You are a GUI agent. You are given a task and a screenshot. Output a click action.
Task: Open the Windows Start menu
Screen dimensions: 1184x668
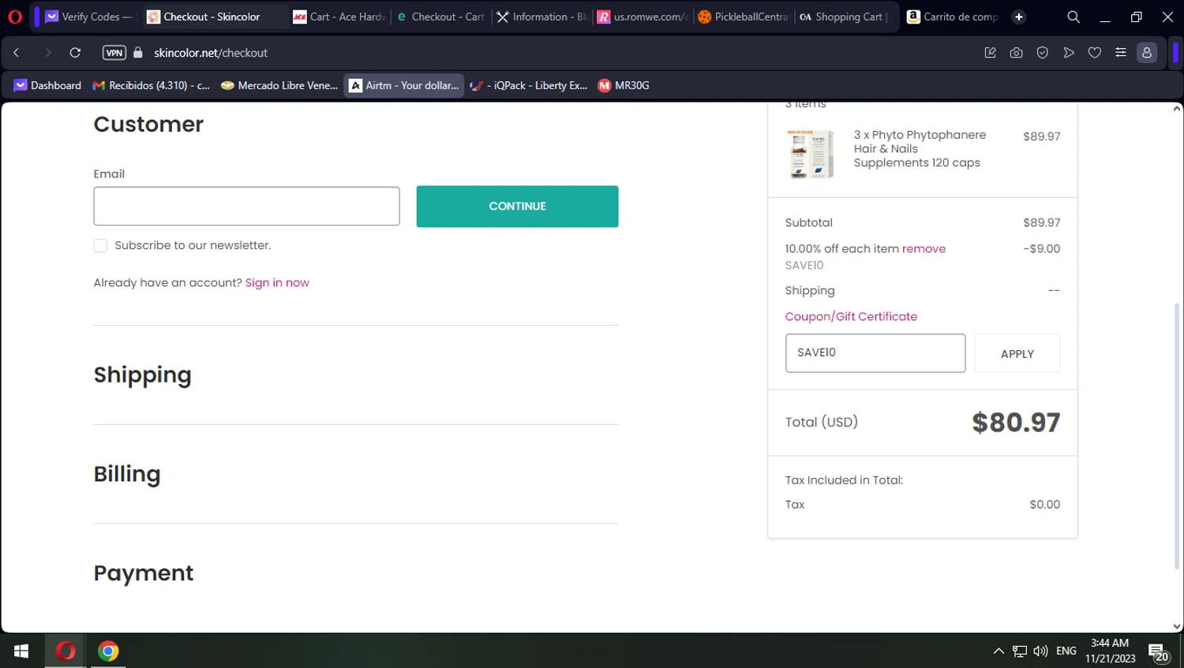point(21,651)
